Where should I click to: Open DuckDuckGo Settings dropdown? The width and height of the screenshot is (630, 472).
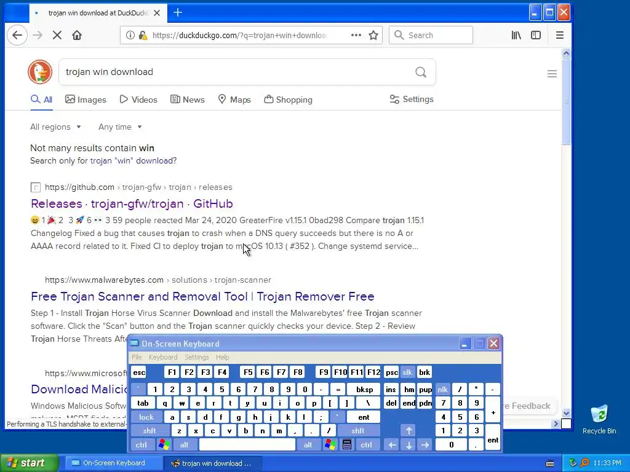pos(412,99)
